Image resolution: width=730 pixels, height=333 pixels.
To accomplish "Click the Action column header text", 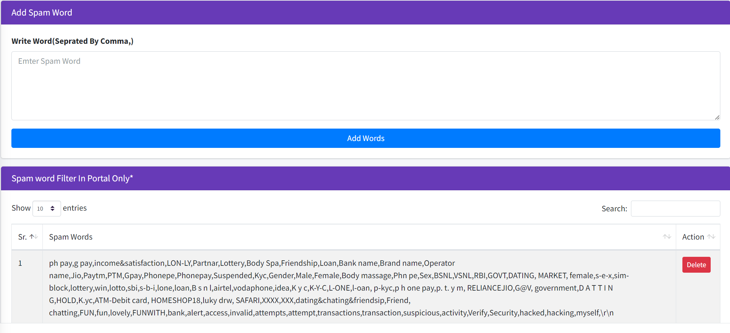I will [x=693, y=237].
